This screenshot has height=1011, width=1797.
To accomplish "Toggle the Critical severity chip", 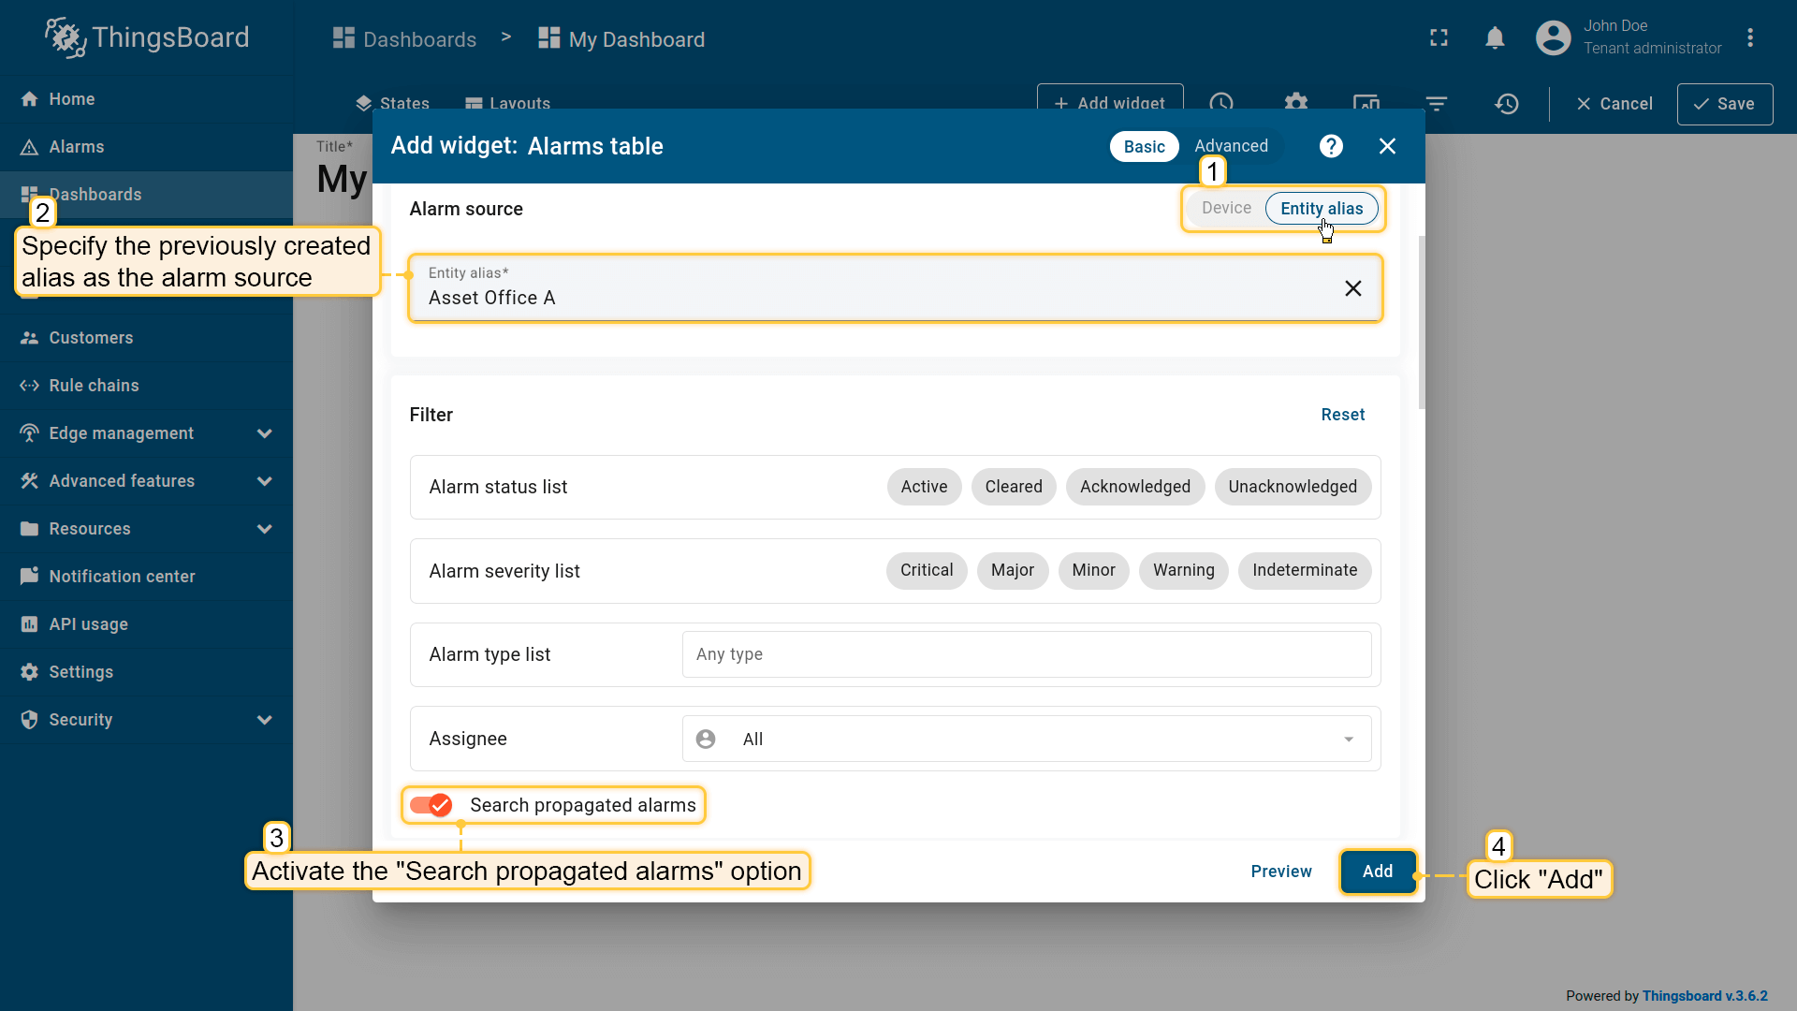I will (926, 570).
